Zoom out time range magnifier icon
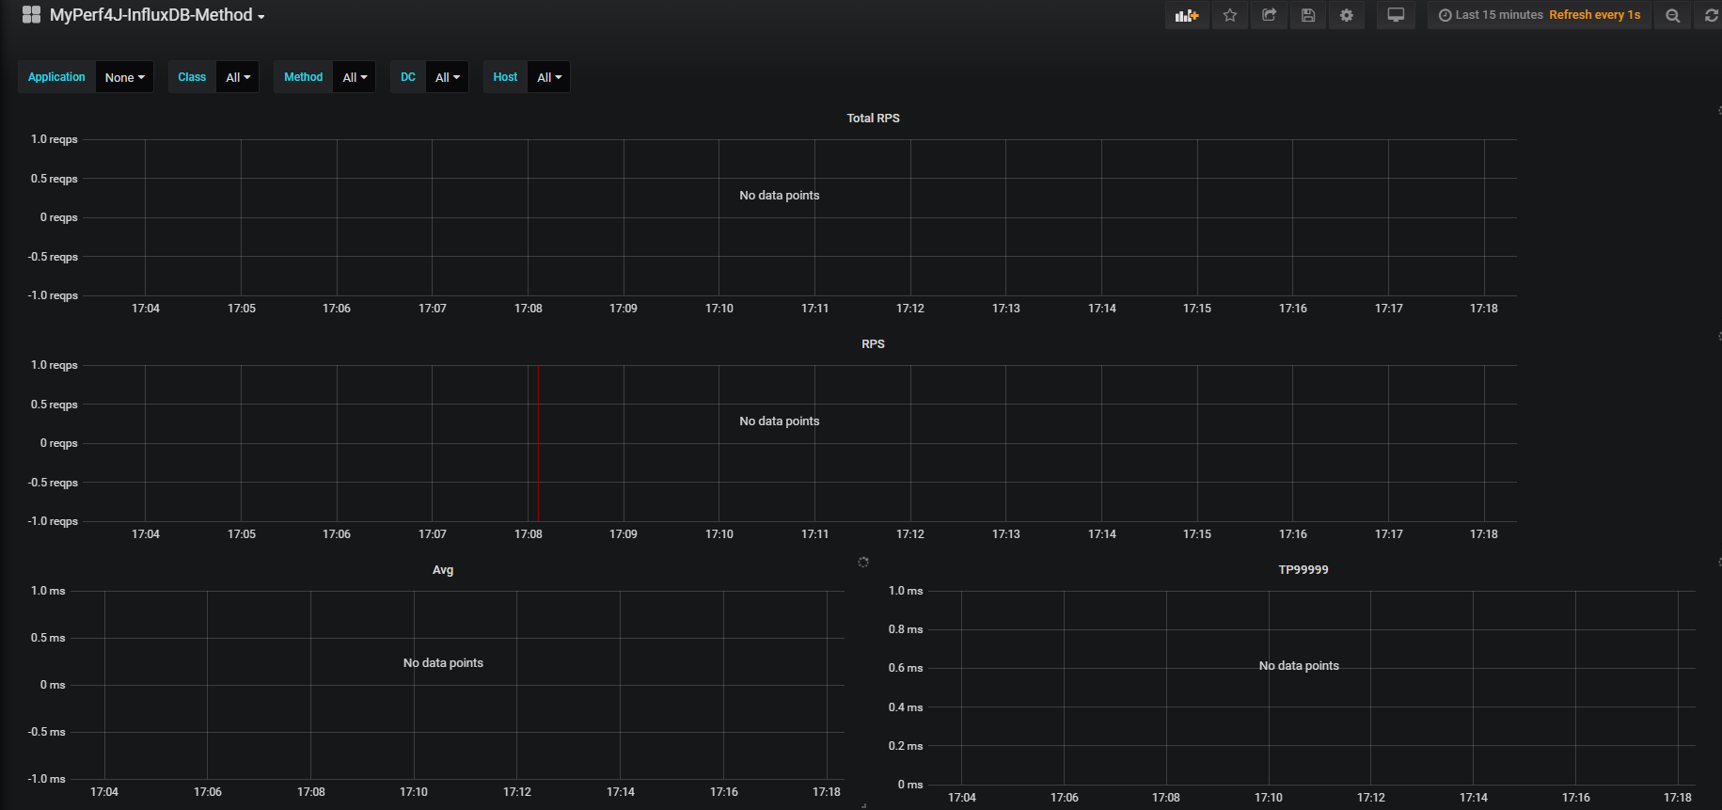The width and height of the screenshot is (1722, 810). [x=1672, y=15]
